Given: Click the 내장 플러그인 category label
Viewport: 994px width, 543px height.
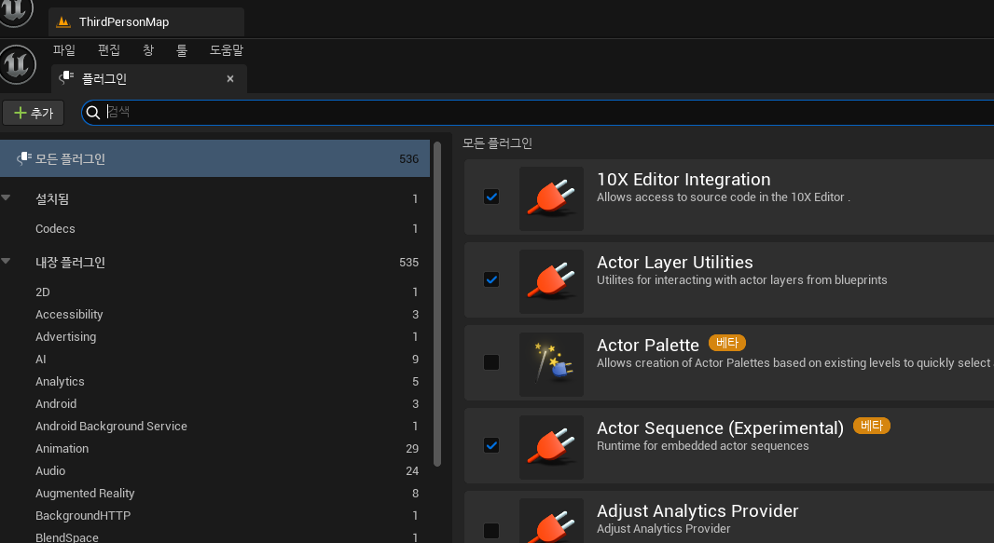Looking at the screenshot, I should (x=70, y=262).
